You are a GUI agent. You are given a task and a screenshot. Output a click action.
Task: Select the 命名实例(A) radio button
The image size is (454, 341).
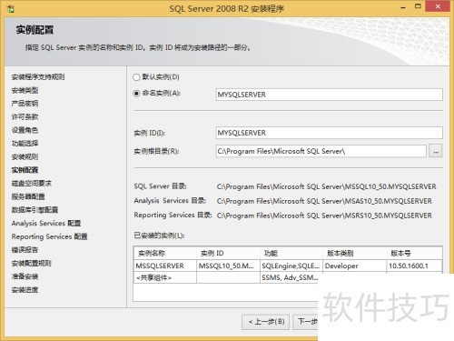(136, 94)
